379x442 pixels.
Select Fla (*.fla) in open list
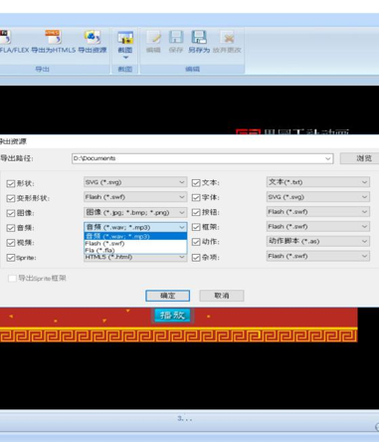click(x=135, y=250)
